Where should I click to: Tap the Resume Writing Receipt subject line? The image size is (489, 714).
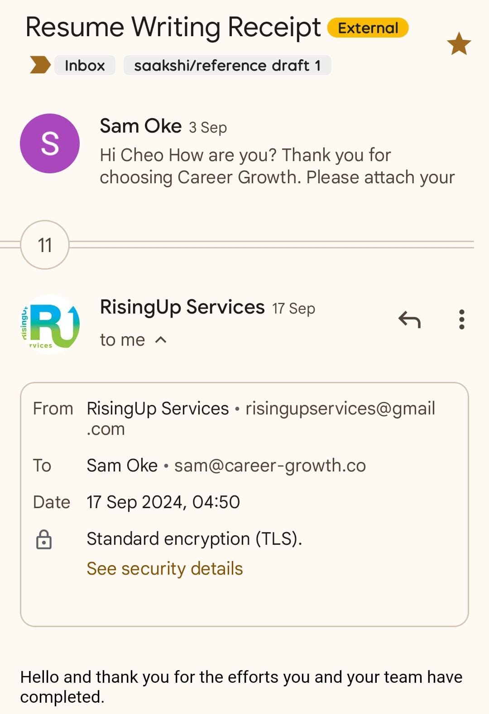coord(173,27)
